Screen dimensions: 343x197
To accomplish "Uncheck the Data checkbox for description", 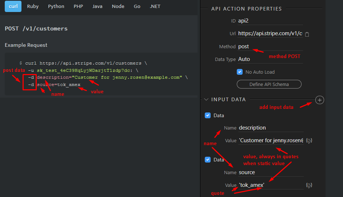I will pyautogui.click(x=208, y=115).
